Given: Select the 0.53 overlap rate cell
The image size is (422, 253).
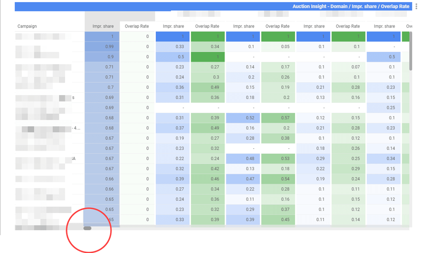Looking at the screenshot, I should point(278,158).
